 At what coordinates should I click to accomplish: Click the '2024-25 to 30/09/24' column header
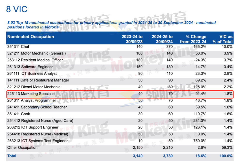162,39
